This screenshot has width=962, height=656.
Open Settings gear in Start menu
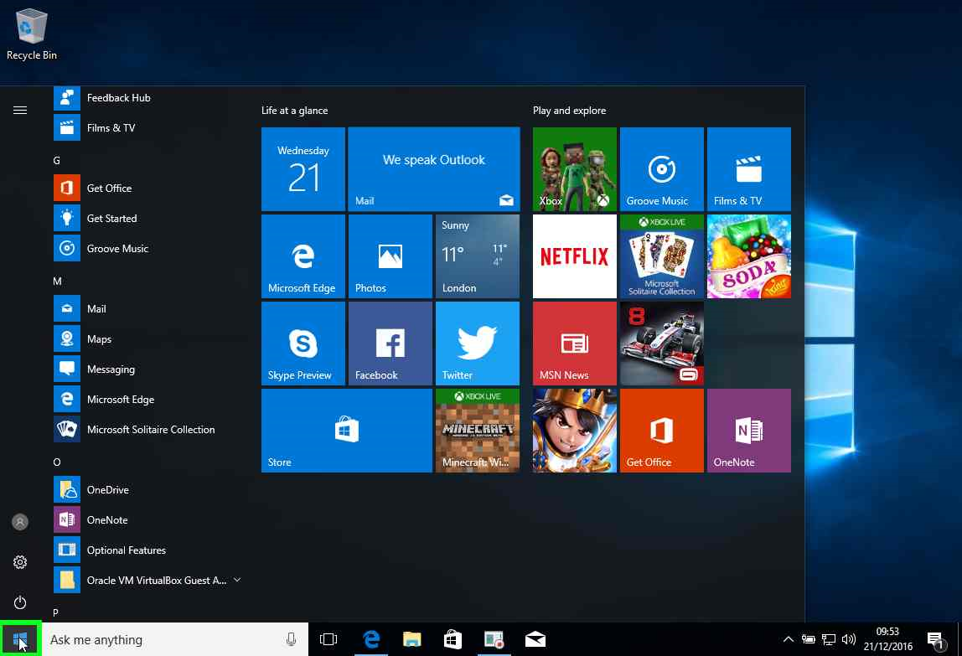20,562
